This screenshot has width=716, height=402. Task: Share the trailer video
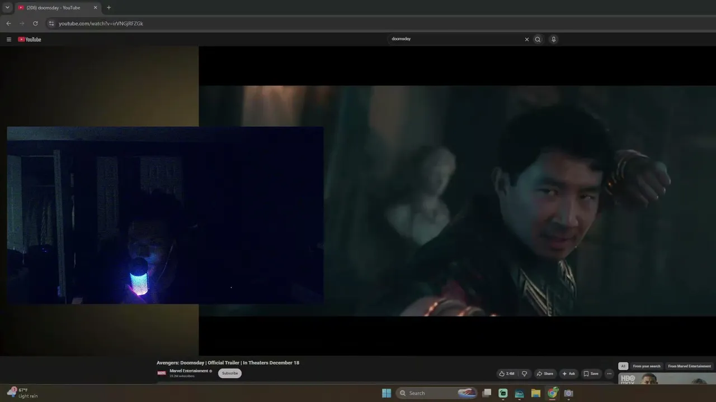tap(545, 374)
